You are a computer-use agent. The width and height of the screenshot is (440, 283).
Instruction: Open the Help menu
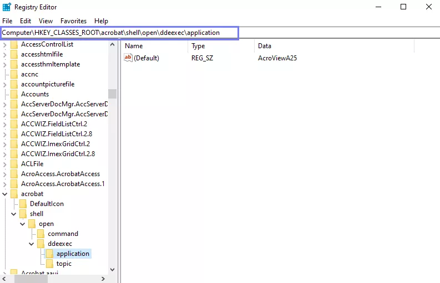click(101, 21)
